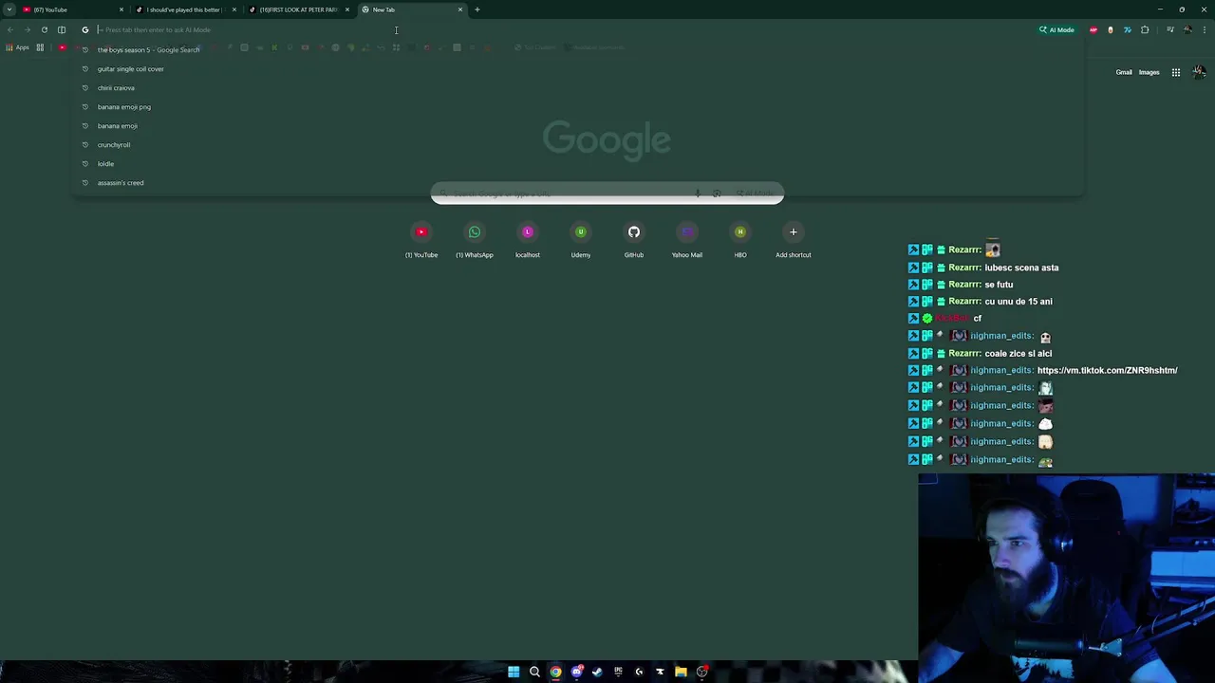Toggle the split view icon beside reload
This screenshot has height=683, width=1215.
click(x=62, y=29)
